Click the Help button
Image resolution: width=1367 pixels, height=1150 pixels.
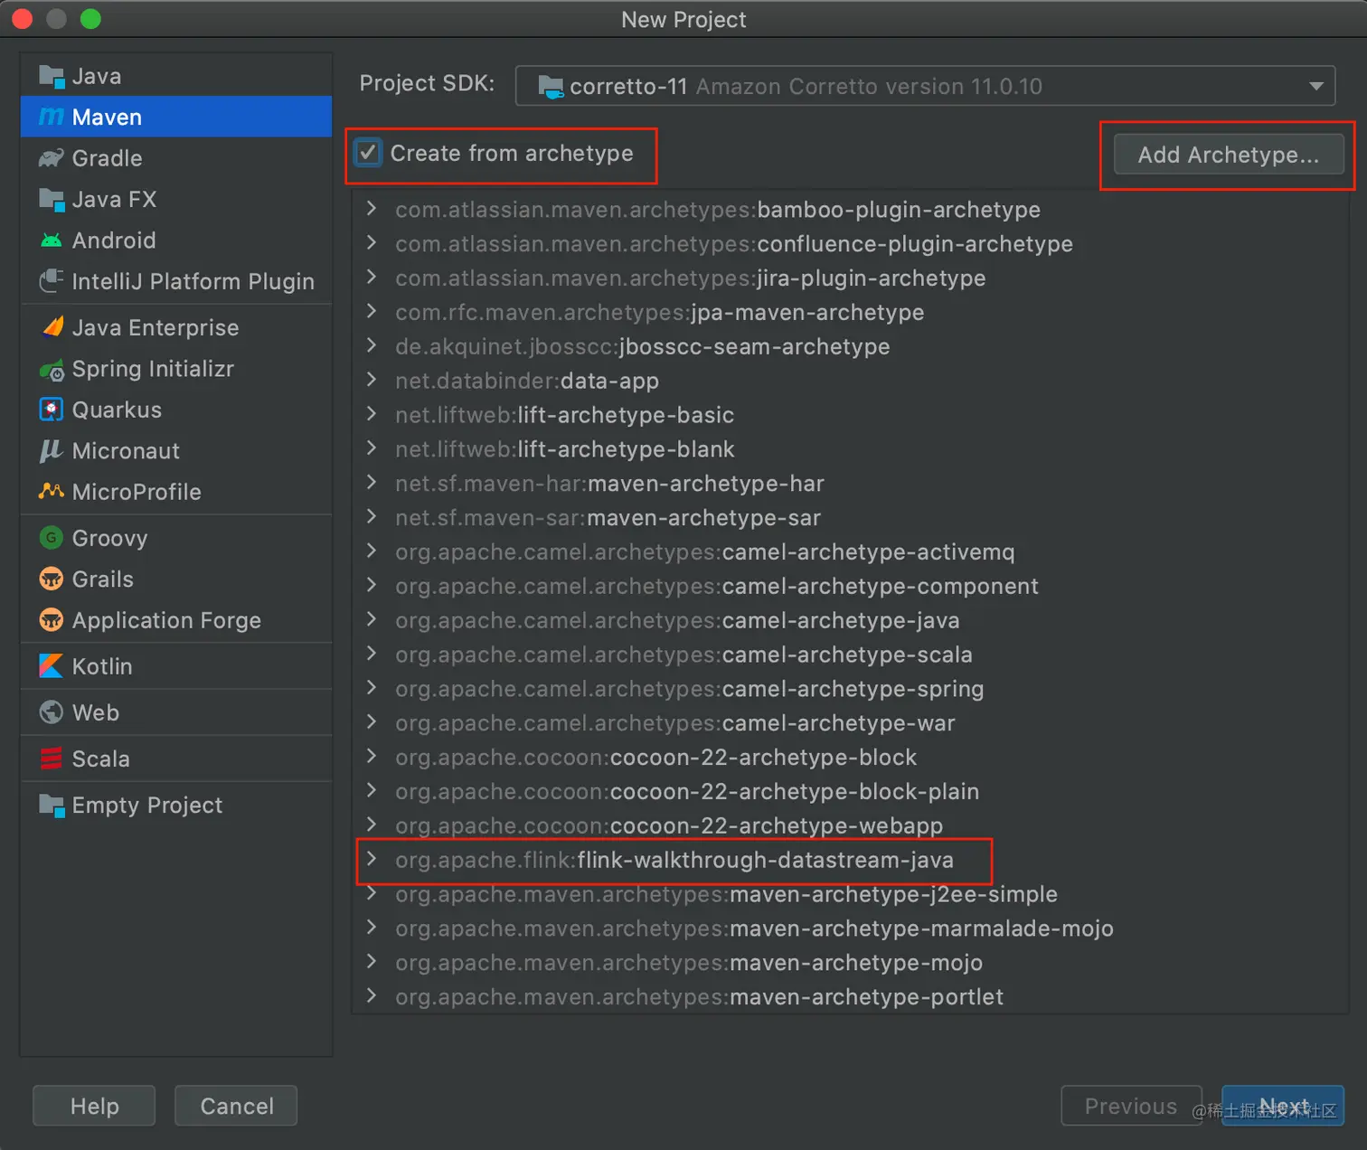click(x=94, y=1106)
